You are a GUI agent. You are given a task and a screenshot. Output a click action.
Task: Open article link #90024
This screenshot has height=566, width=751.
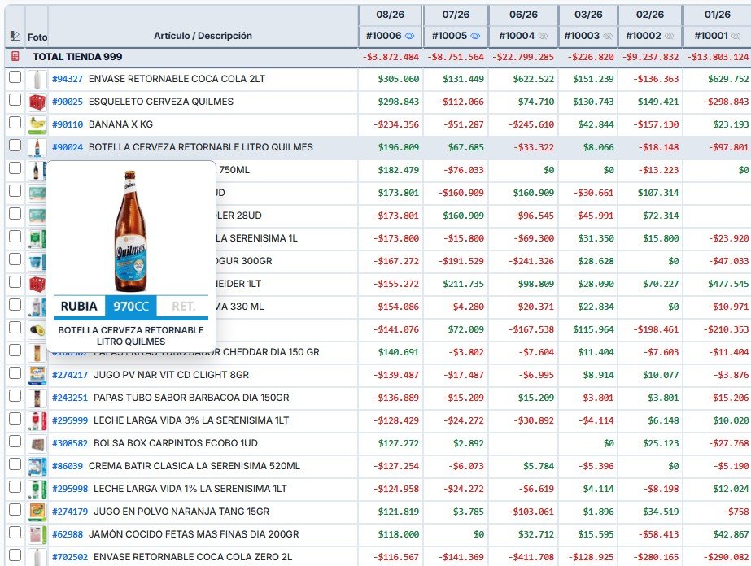68,147
